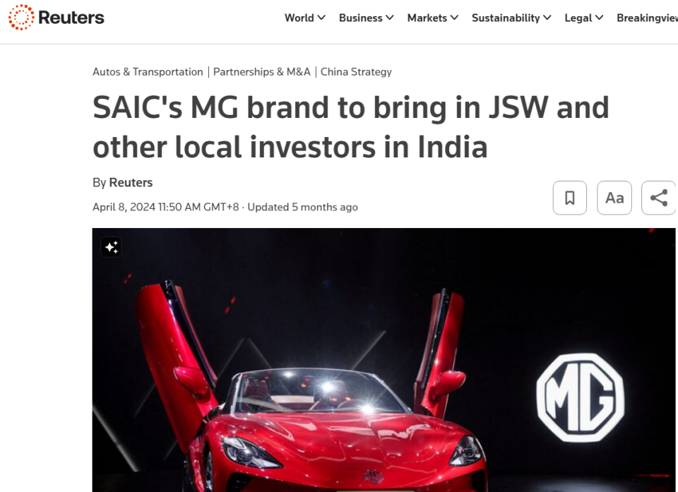Open the Breakingviews menu item
Screen dimensions: 678x492
pyautogui.click(x=648, y=18)
